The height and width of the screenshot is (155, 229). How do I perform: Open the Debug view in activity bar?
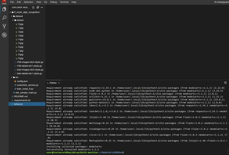click(4, 35)
